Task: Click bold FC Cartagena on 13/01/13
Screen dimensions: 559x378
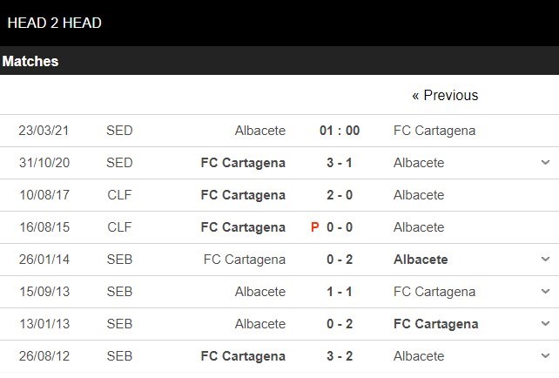Action: tap(435, 324)
